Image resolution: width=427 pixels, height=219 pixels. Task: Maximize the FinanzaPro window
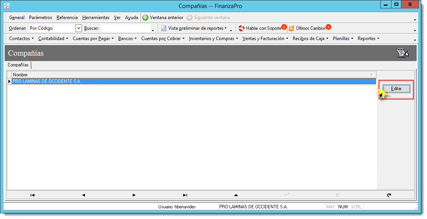[396, 4]
